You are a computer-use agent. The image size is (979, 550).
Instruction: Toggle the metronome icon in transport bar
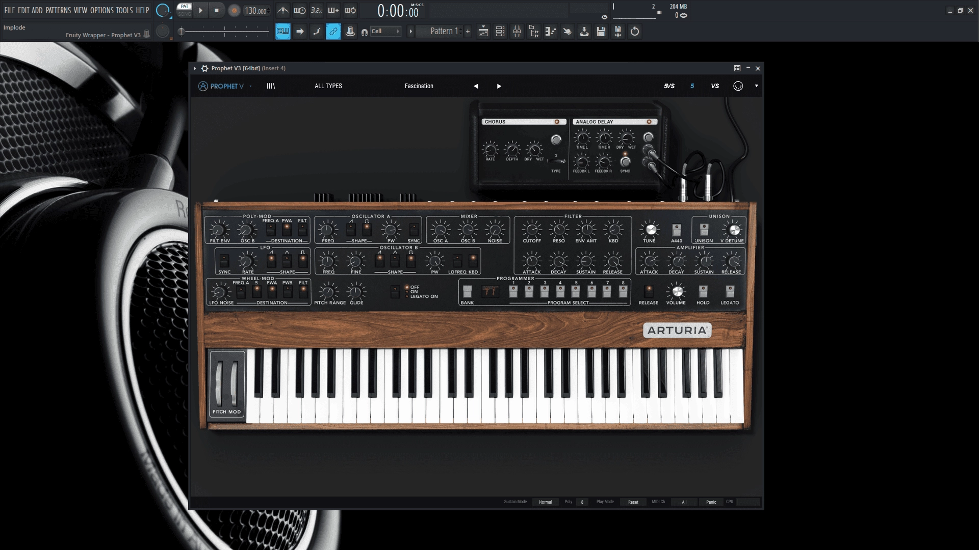point(283,10)
